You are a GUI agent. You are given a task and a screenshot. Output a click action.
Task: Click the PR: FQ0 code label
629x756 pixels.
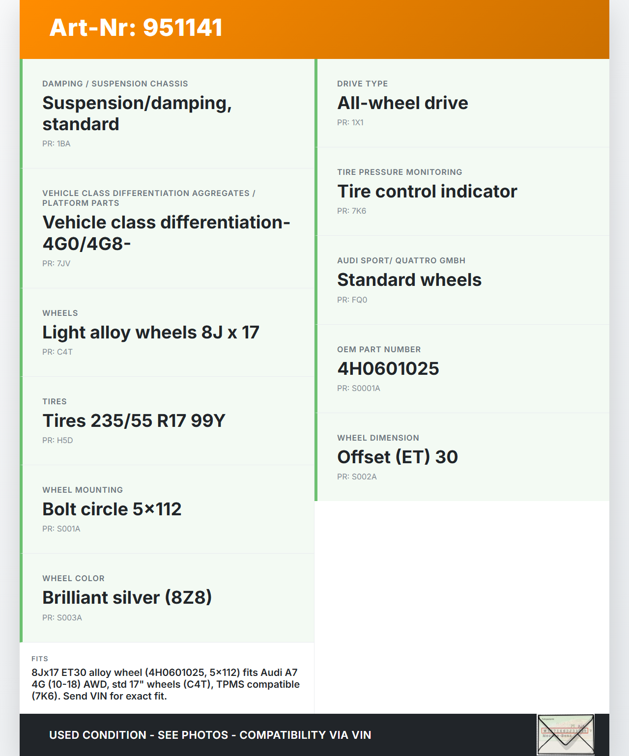click(352, 300)
